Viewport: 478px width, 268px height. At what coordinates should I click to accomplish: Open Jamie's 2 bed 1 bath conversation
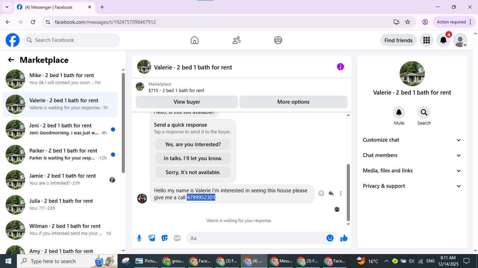[x=60, y=180]
